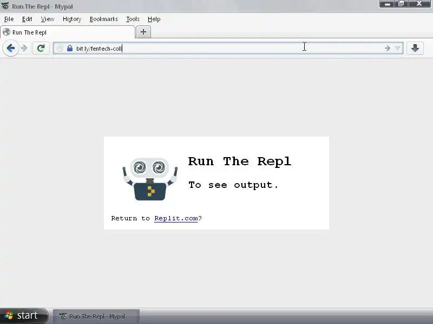This screenshot has width=433, height=324.
Task: Expand the address bar history dropdown
Action: point(397,49)
